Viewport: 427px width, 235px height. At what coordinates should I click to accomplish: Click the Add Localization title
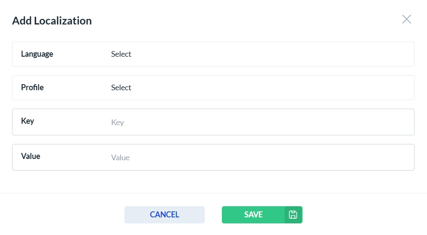click(52, 21)
